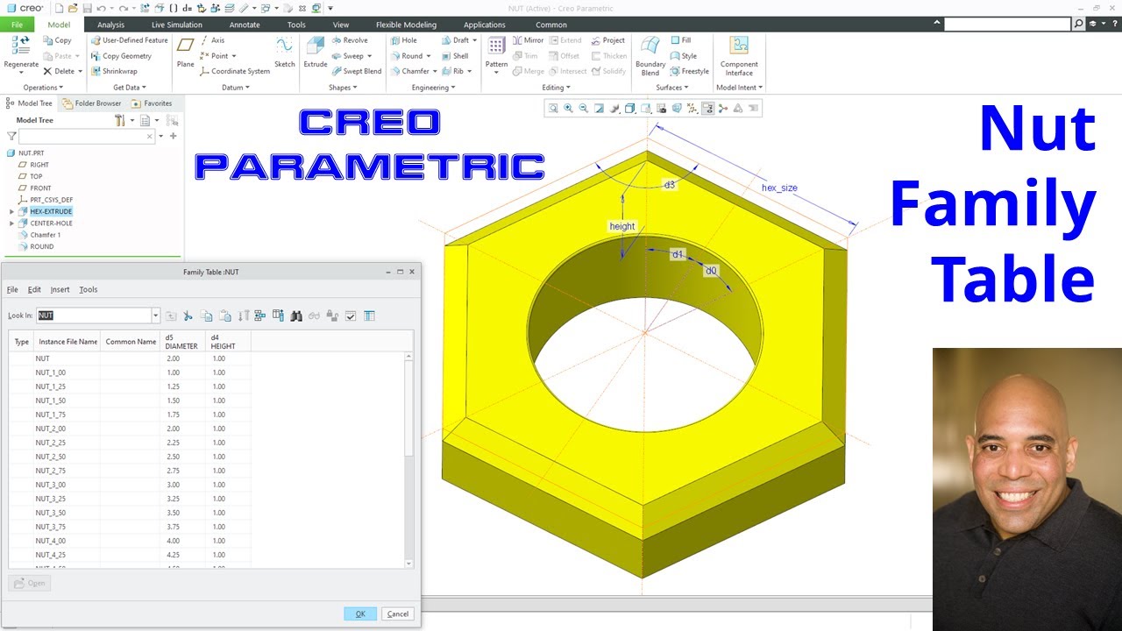This screenshot has width=1122, height=631.
Task: Choose the Shell tool
Action: [x=454, y=56]
